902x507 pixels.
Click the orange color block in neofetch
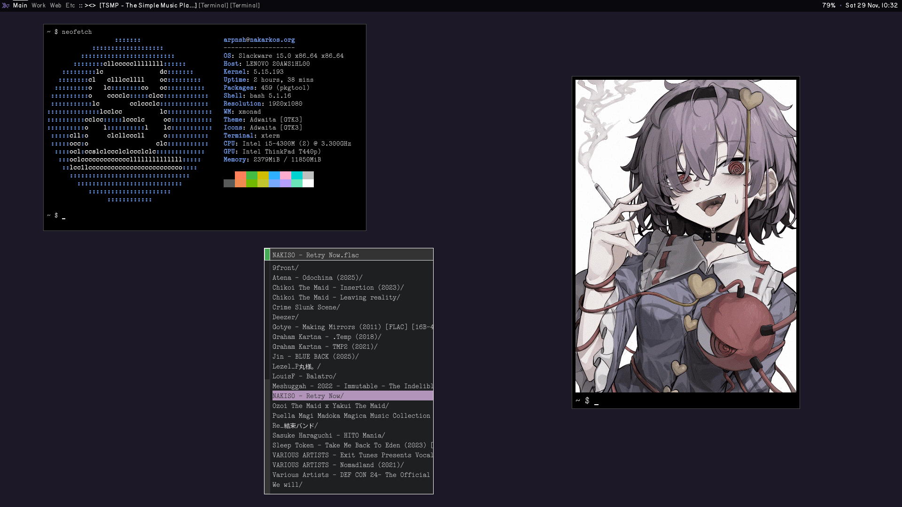click(x=240, y=176)
